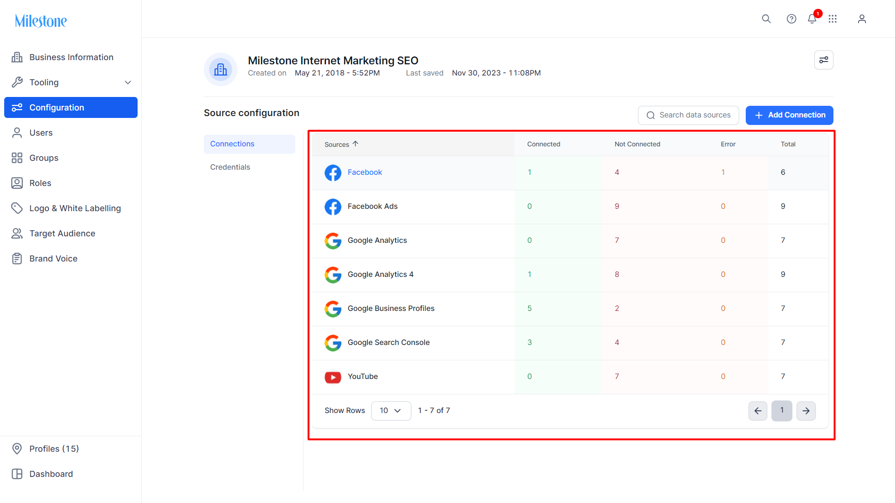Click the Brand Voice clipboard icon

point(17,259)
